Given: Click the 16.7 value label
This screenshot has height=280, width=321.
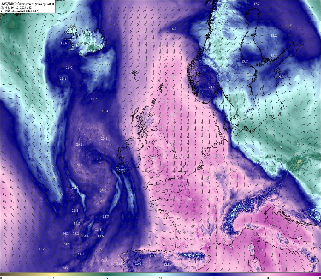Looking at the screenshot, I should [x=173, y=29].
